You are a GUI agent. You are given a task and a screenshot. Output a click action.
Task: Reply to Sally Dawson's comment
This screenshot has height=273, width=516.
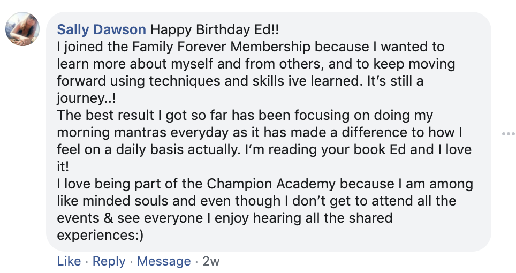(109, 261)
